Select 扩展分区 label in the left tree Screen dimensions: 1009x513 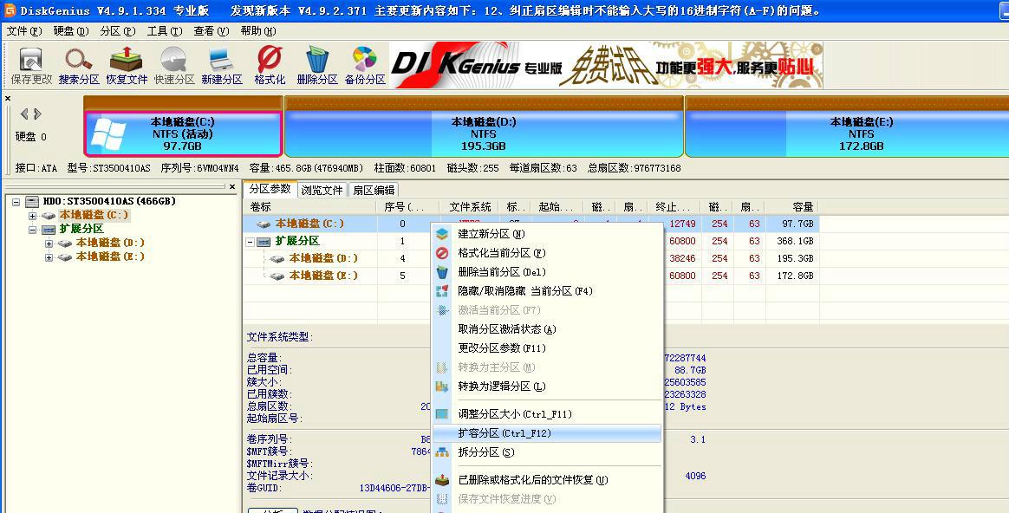tap(81, 229)
